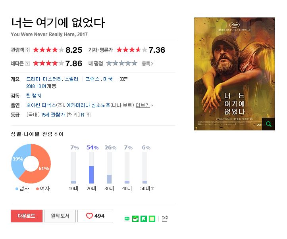This screenshot has height=239, width=287.
Task: Click the help icon next to 관람객
Action: [27, 50]
